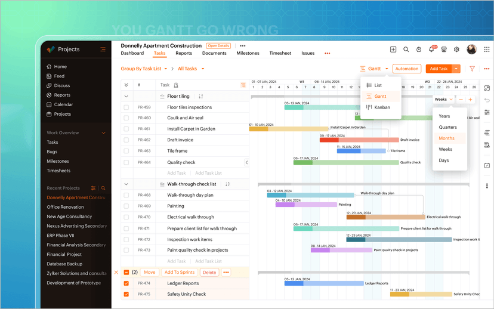Screen dimensions: 494x309
Task: Check the box for PR-468 Walk-through day plan
Action: click(126, 195)
